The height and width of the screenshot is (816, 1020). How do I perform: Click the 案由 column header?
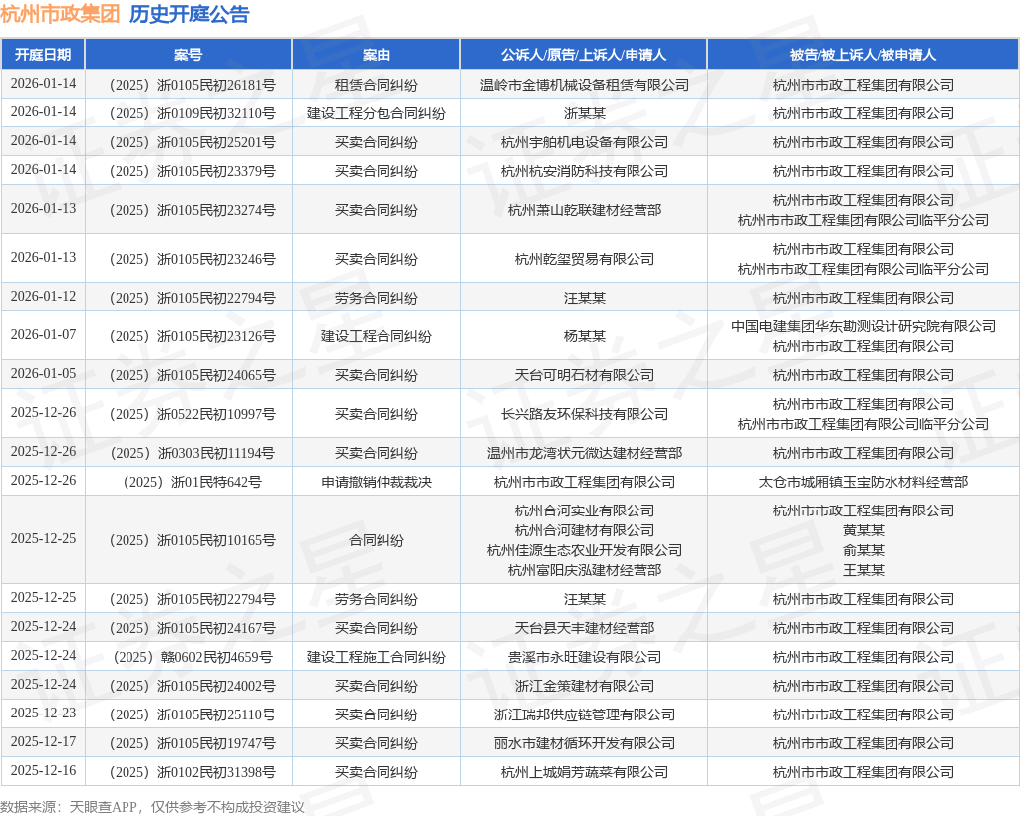[376, 55]
